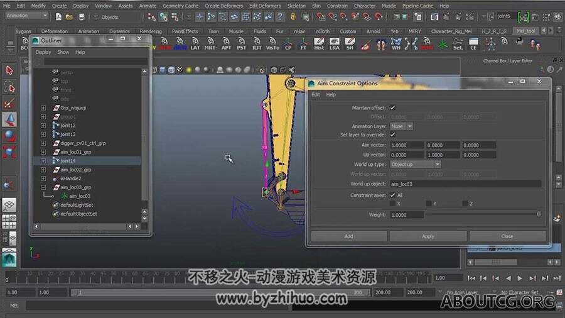Viewport: 565px width, 318px height.
Task: Open the Animation menu set dropdown
Action: pos(26,16)
